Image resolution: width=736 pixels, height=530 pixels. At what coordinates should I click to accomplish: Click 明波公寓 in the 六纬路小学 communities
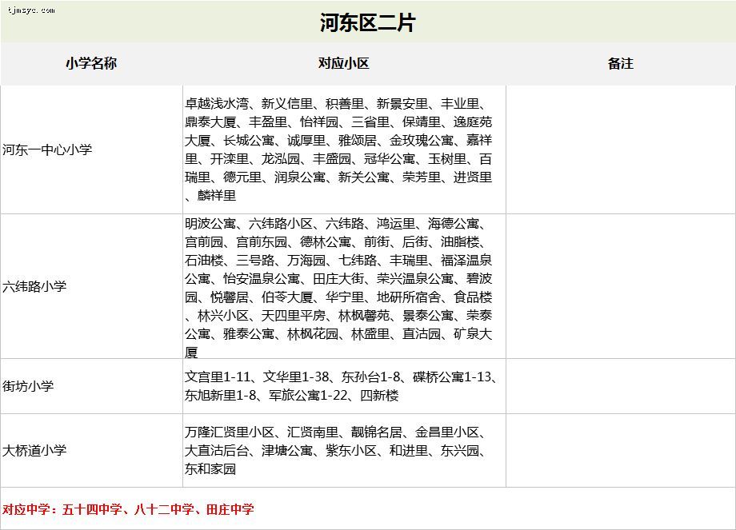point(210,224)
